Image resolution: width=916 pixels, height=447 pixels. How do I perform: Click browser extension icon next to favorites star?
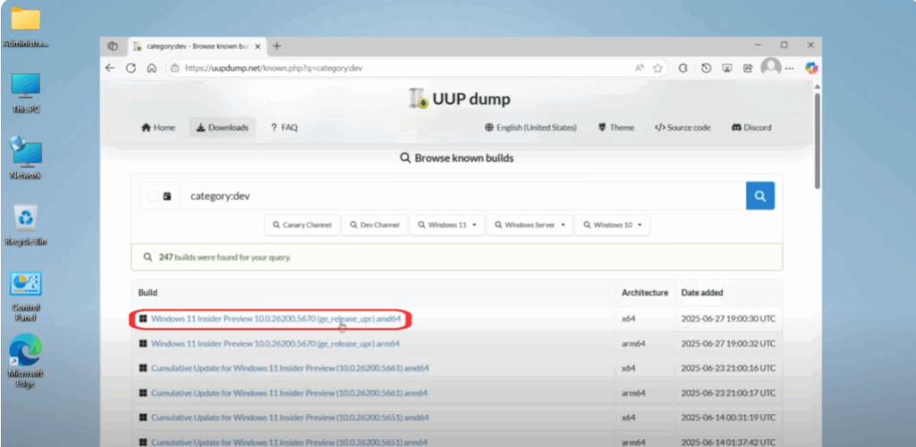(683, 68)
